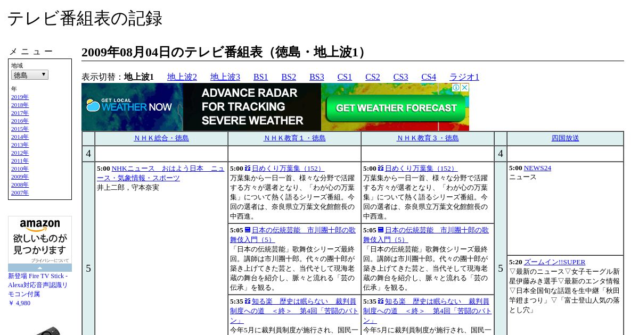Switch to the CS1 listing
The image size is (639, 335).
[x=345, y=77]
